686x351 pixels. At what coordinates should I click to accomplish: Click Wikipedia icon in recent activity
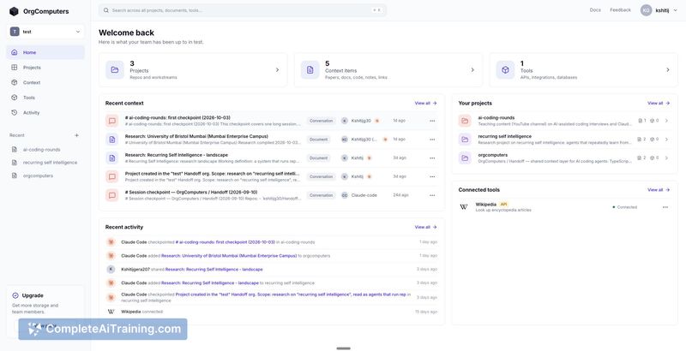point(111,312)
